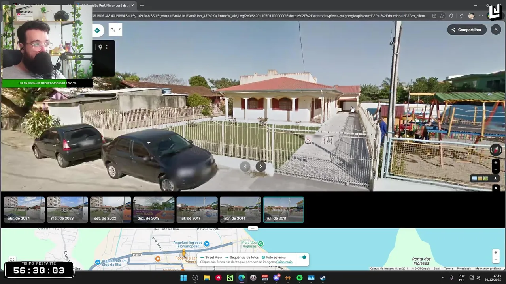Click POR PTB keyboard language indicator

point(461,278)
